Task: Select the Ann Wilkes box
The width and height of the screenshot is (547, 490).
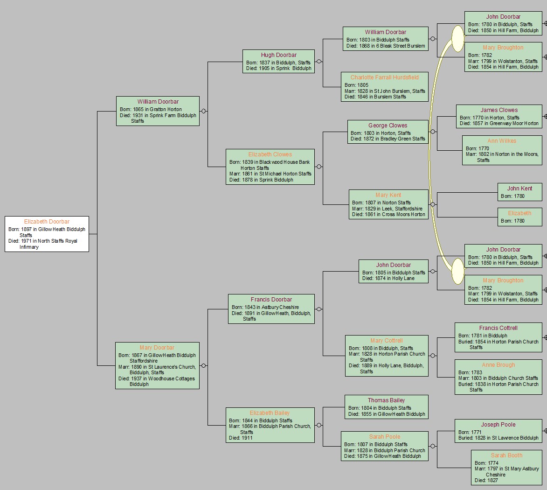Action: [502, 150]
